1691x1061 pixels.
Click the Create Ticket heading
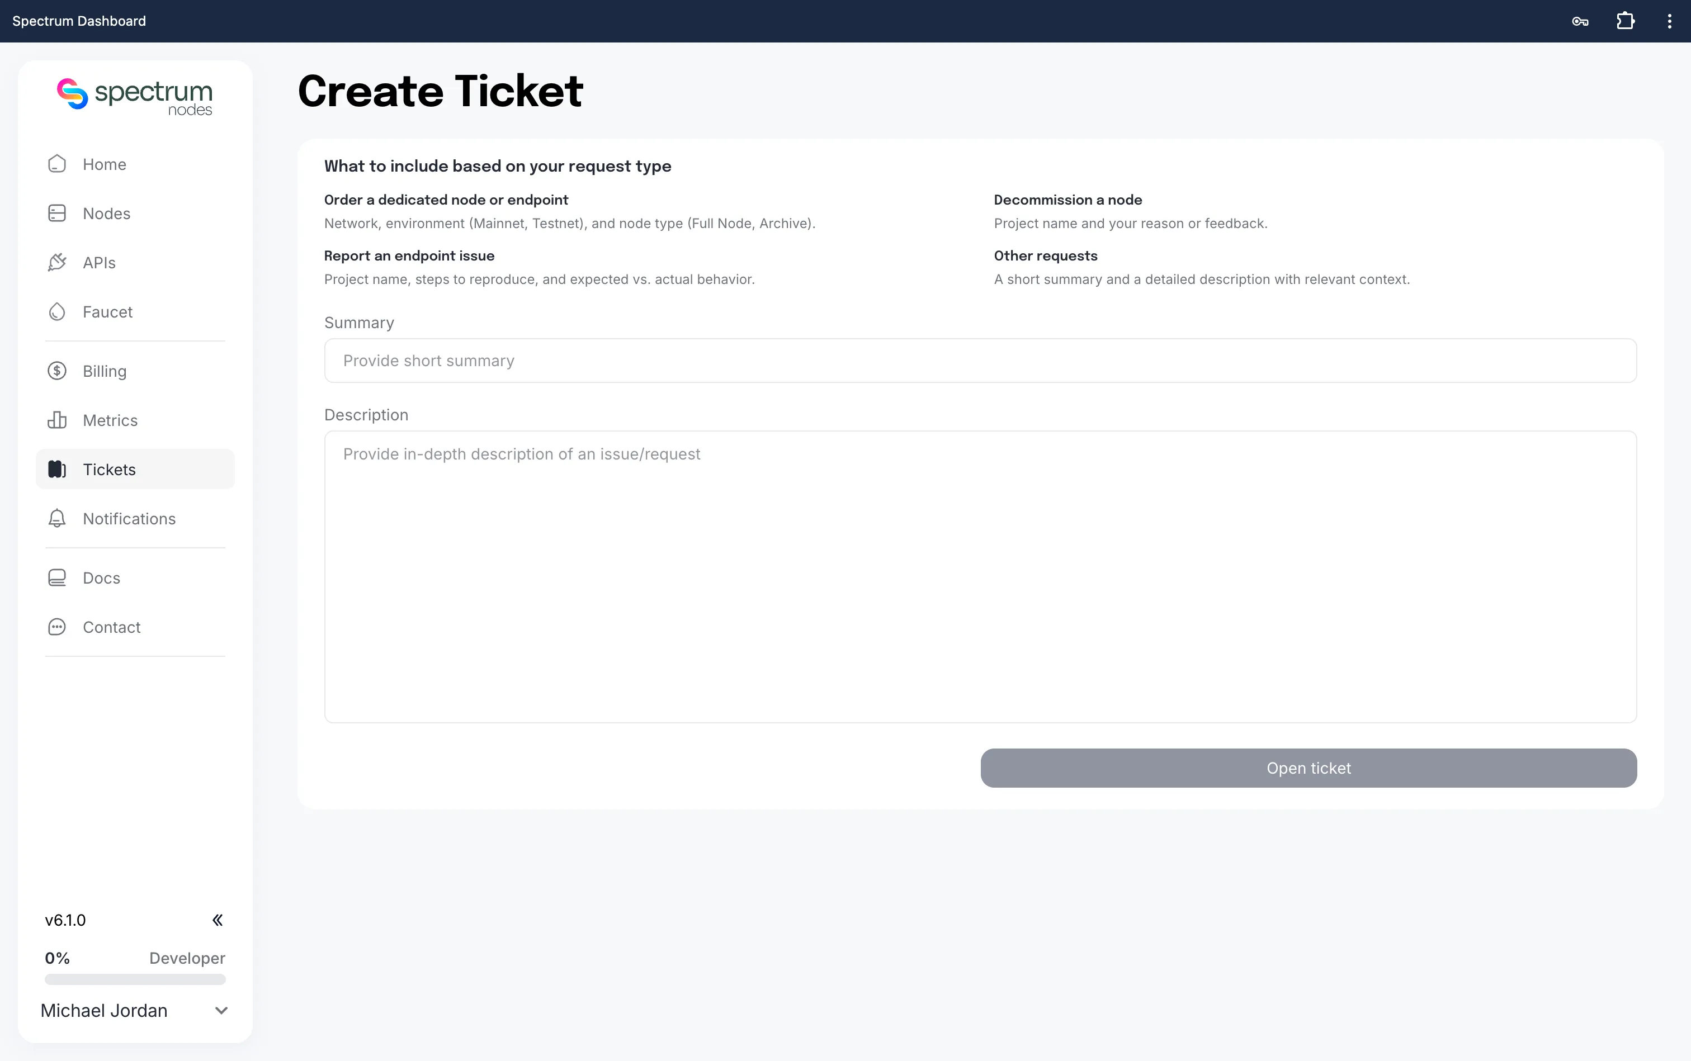click(440, 91)
